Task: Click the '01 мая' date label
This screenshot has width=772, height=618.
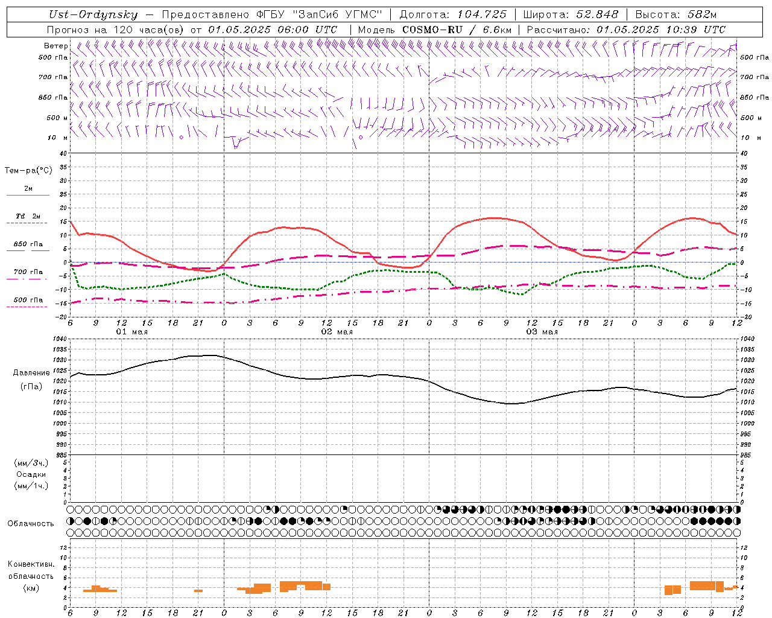Action: [x=132, y=332]
